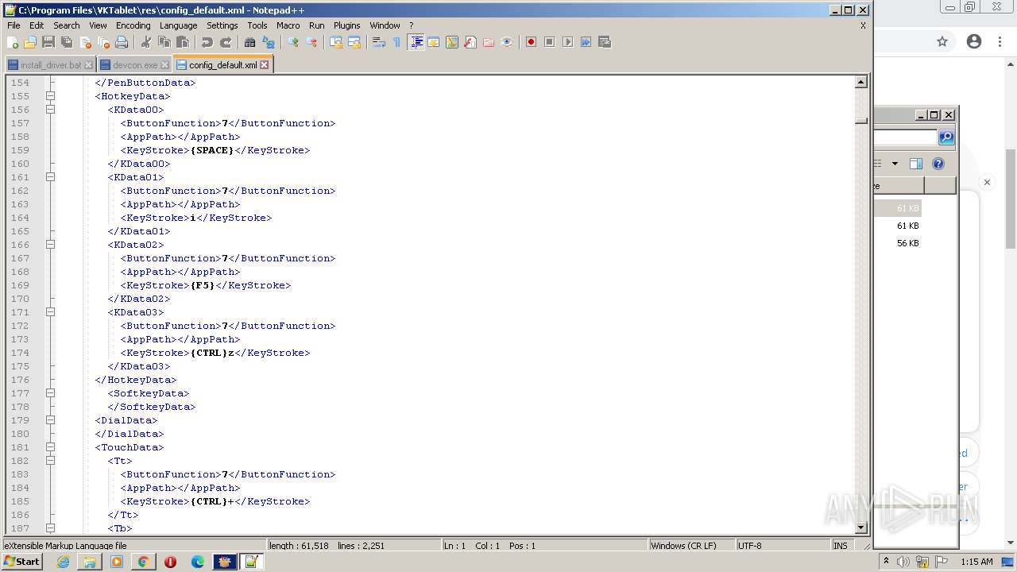Open the Document Map icon
Viewport: 1017px width, 572px height.
point(452,42)
